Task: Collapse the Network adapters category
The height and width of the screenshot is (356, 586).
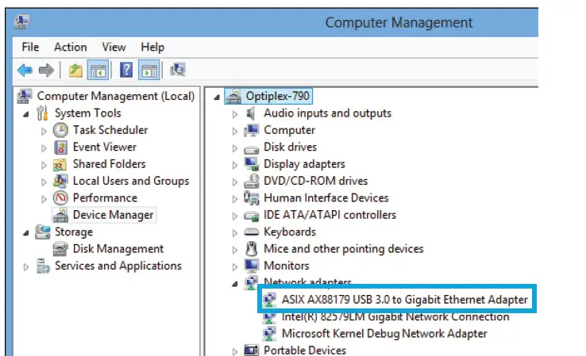Action: 235,284
